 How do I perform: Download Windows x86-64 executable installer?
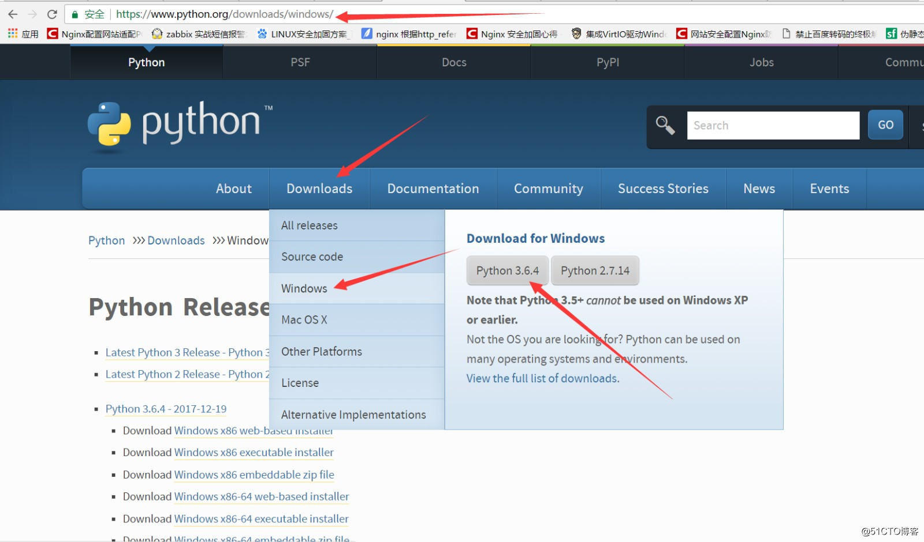pyautogui.click(x=262, y=519)
